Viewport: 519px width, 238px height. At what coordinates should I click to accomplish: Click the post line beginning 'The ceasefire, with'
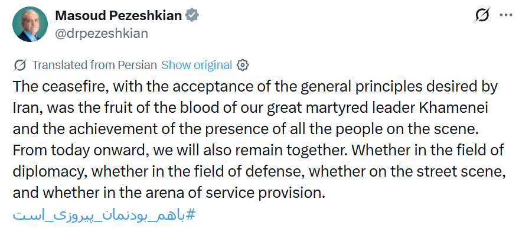click(255, 86)
